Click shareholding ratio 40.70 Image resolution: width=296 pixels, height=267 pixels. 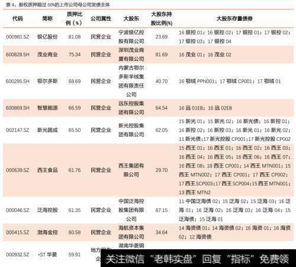point(162,81)
